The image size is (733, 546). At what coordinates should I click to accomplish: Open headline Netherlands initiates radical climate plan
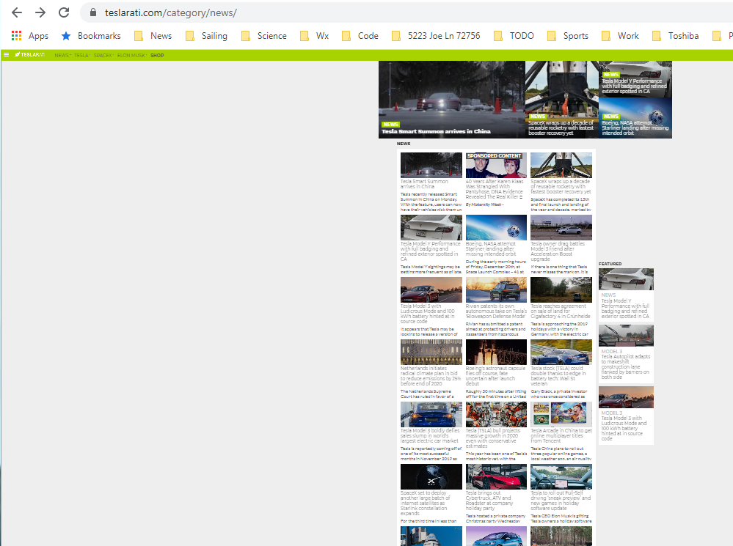point(430,376)
